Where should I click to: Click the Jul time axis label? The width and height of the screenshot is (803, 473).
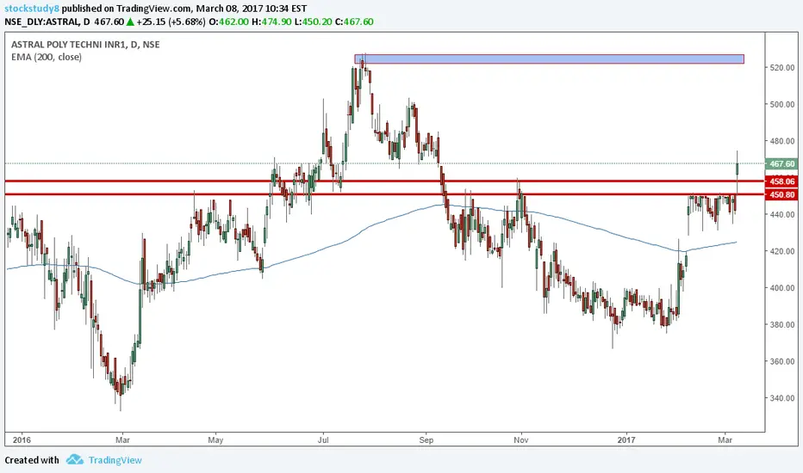[x=322, y=439]
